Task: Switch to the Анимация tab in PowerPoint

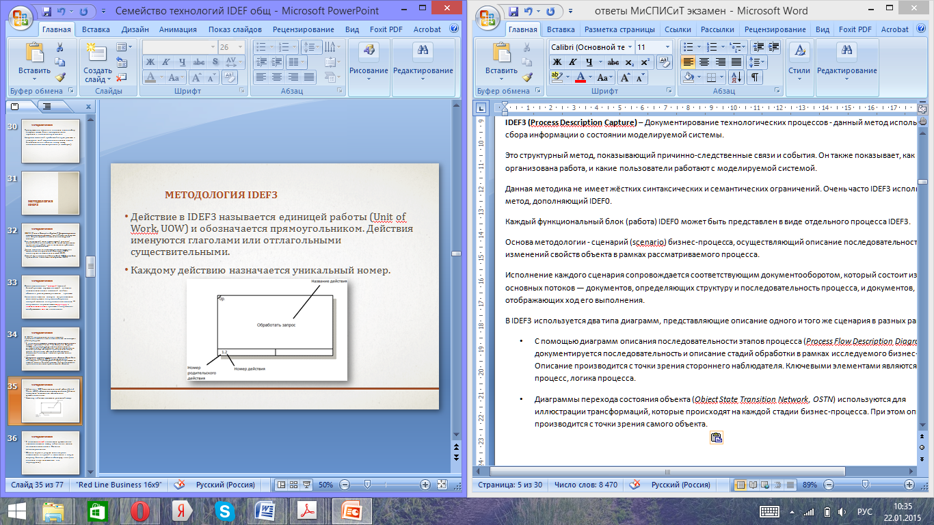Action: coord(178,29)
